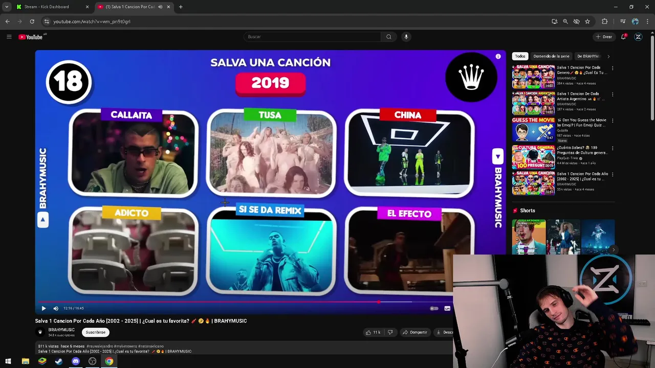The image size is (655, 368).
Task: Select the Contenido de la serie chip
Action: [x=551, y=56]
